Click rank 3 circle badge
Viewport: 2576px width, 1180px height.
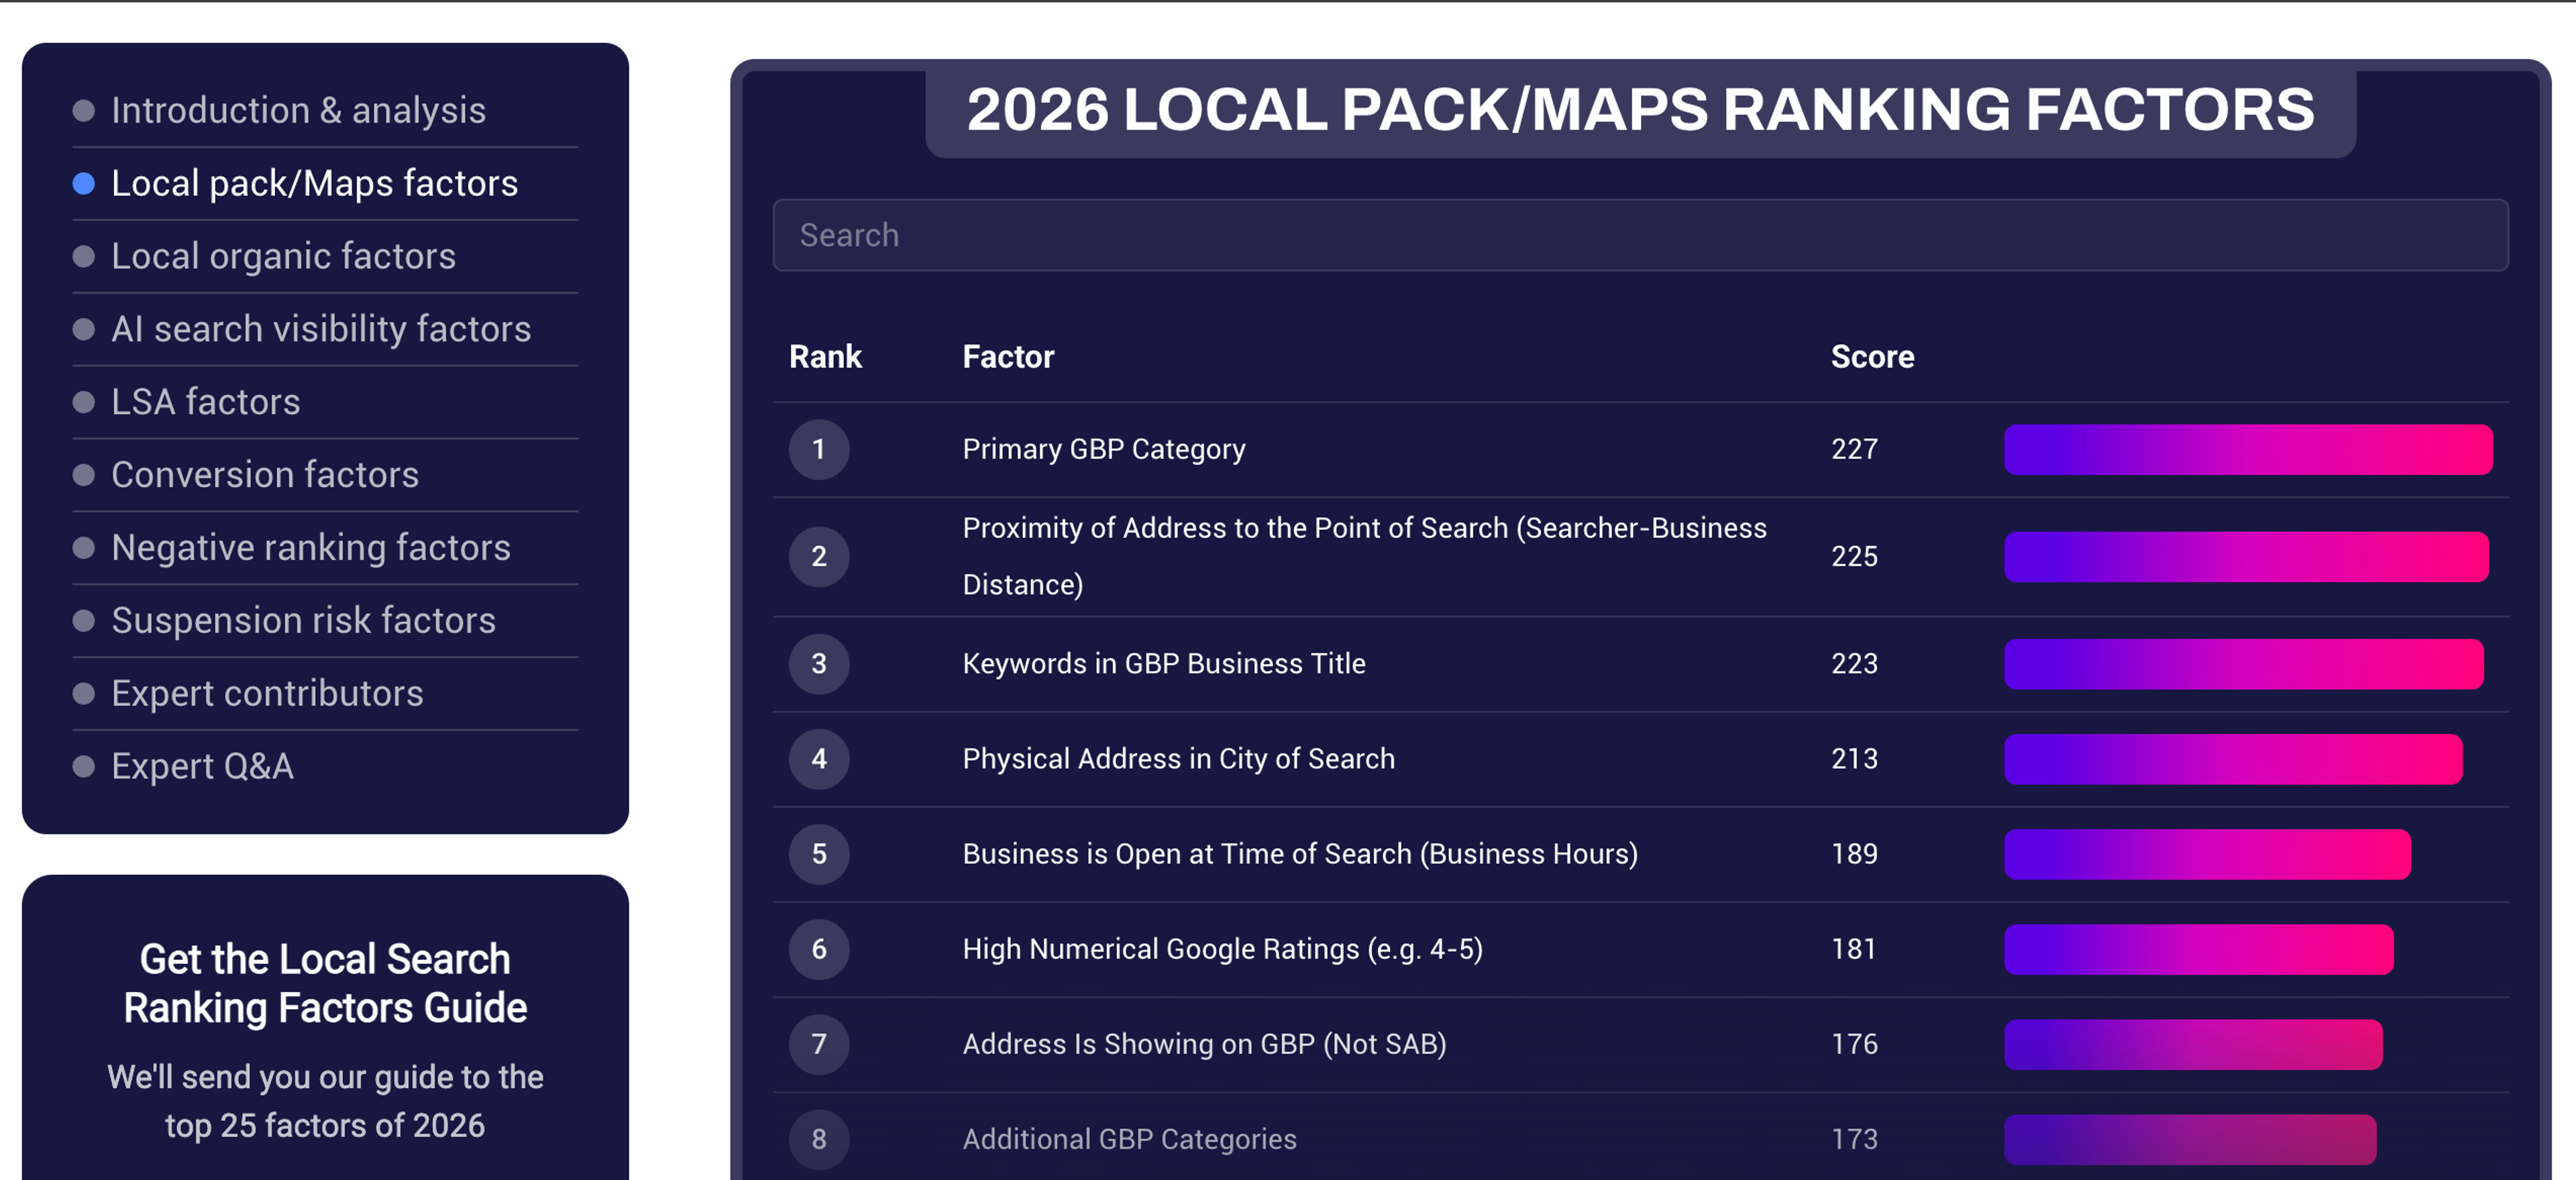[x=819, y=664]
